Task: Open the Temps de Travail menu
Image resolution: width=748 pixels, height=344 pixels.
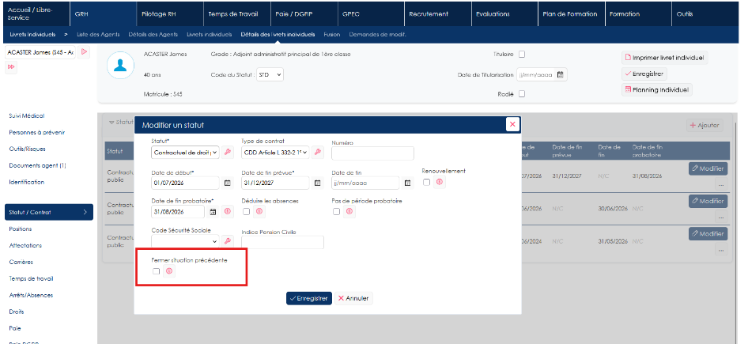Action: 236,13
